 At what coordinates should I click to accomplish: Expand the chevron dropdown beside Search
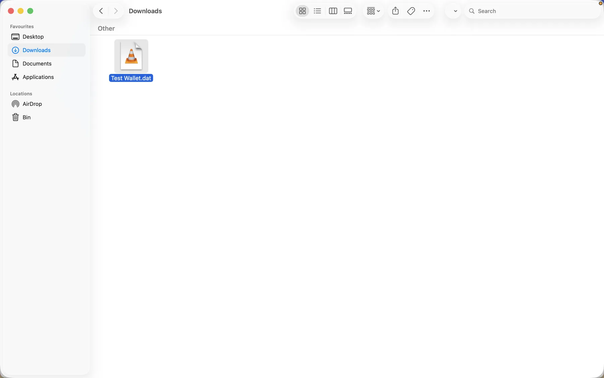click(455, 11)
